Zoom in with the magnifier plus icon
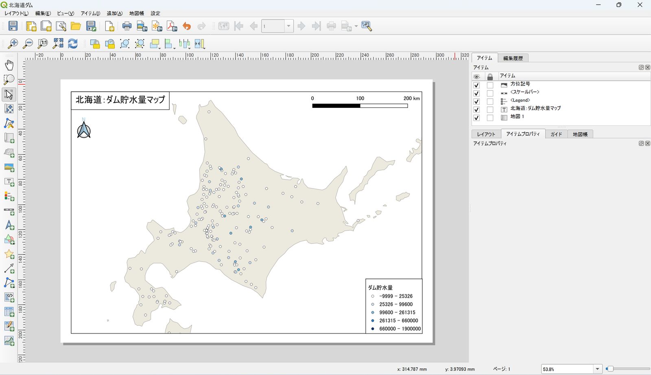Image resolution: width=651 pixels, height=375 pixels. pyautogui.click(x=13, y=44)
